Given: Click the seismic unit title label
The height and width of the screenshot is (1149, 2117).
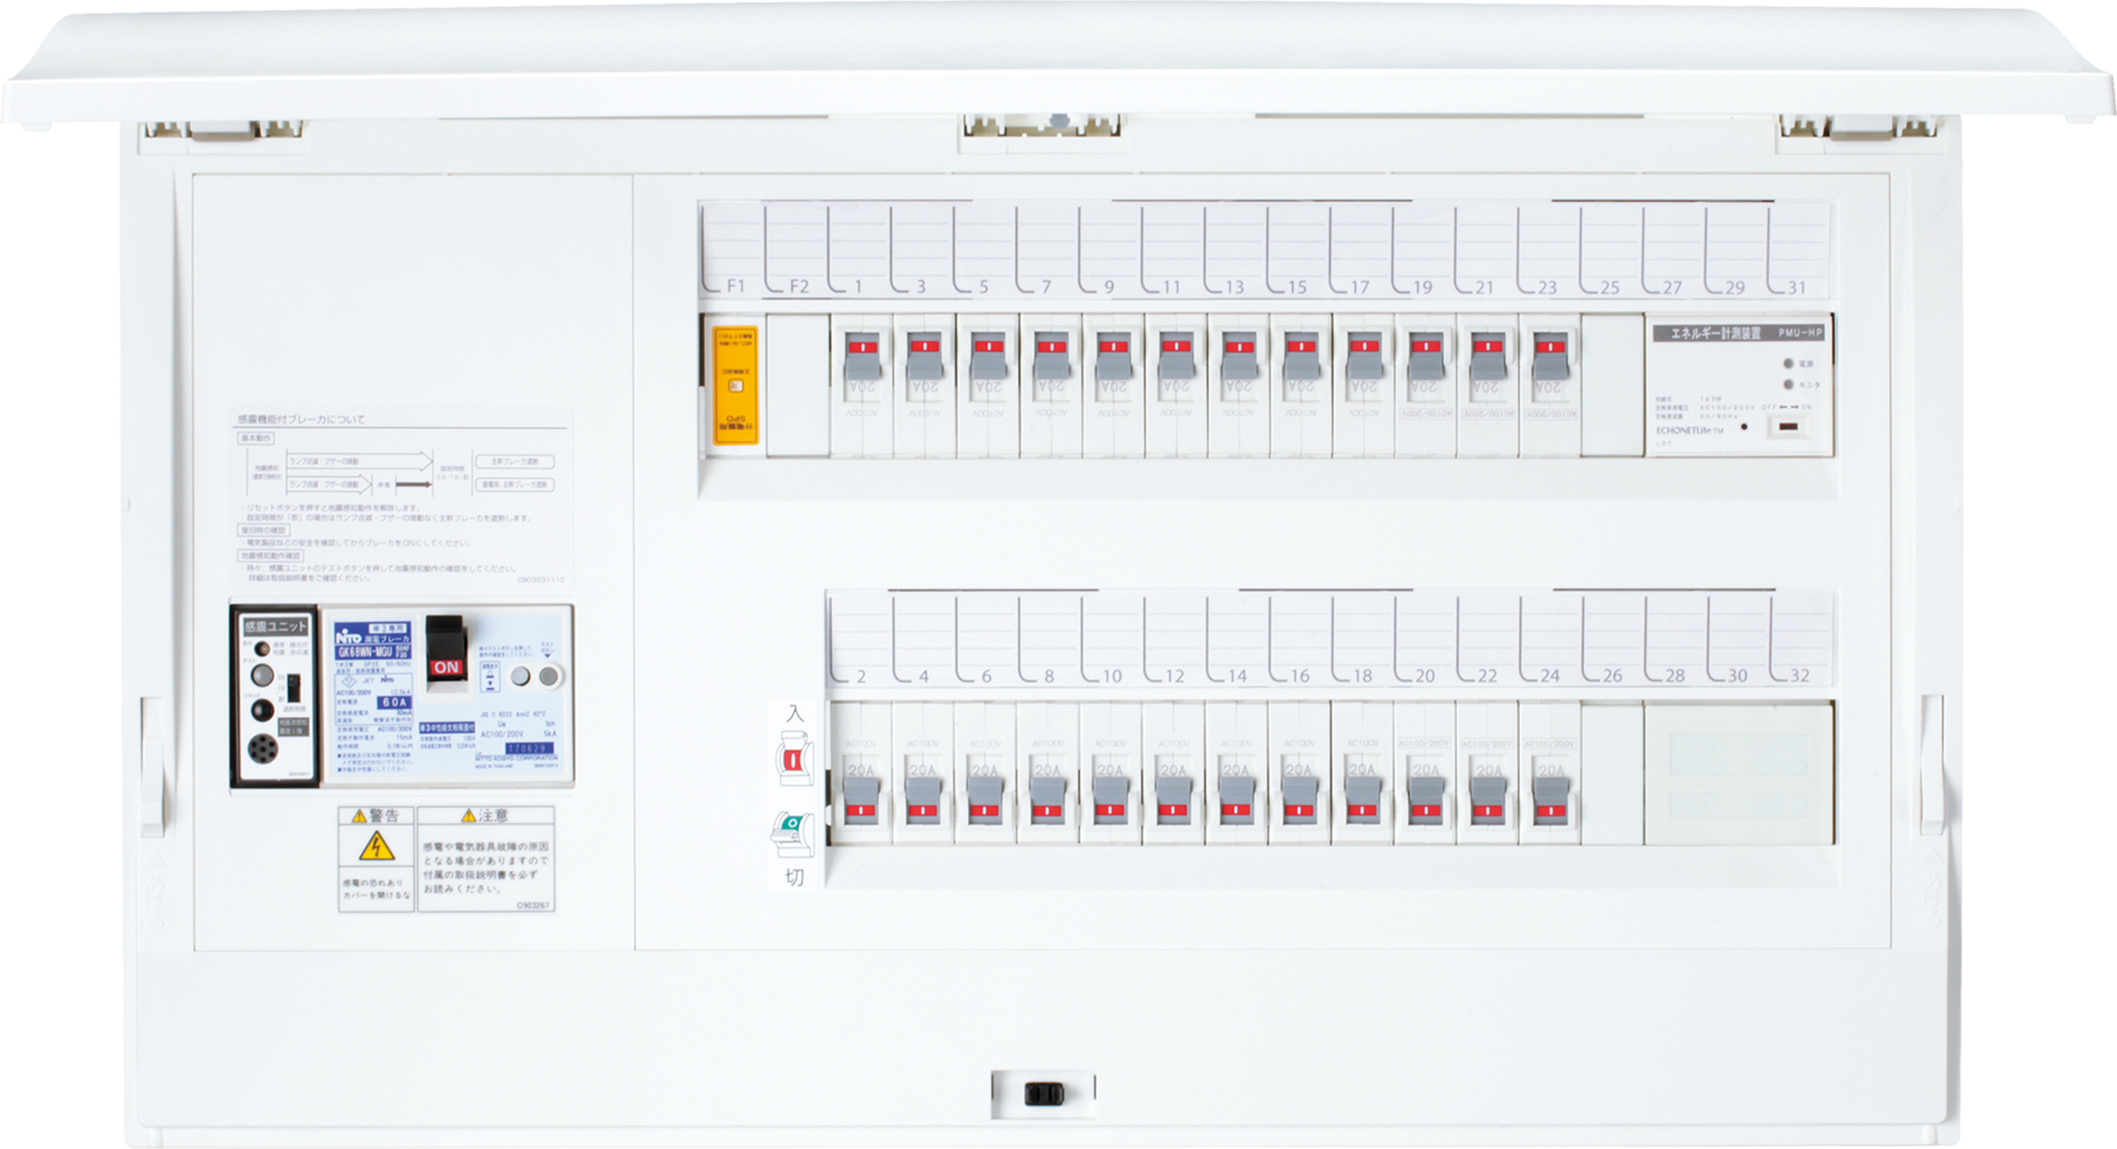Looking at the screenshot, I should (x=276, y=627).
